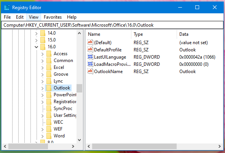Expand the 15.0 key
The height and width of the screenshot is (153, 225).
coord(37,40)
